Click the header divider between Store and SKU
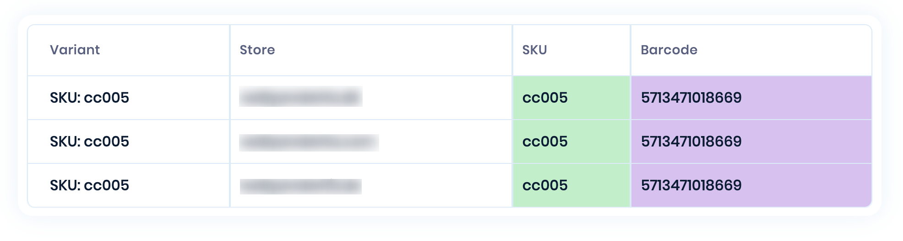The height and width of the screenshot is (241, 903). pyautogui.click(x=512, y=50)
